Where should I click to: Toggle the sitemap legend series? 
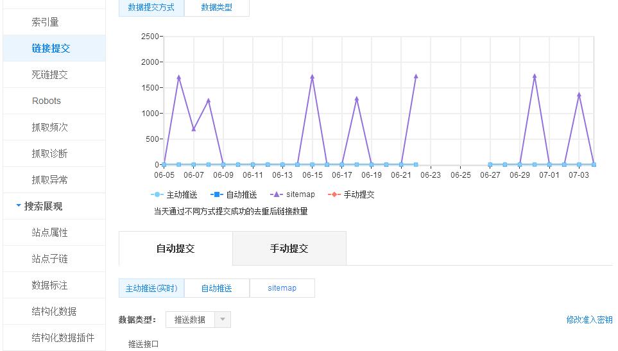[293, 194]
